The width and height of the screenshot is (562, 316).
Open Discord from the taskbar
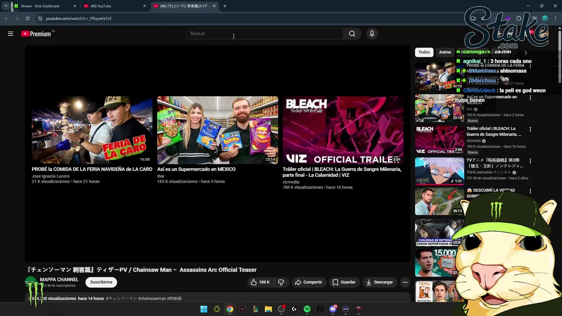(333, 309)
